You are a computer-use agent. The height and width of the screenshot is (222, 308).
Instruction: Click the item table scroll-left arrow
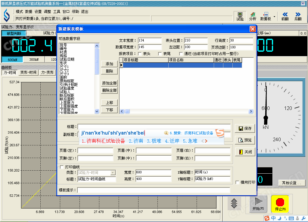coord(122,111)
